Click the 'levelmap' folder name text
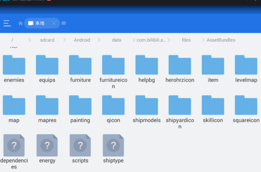The width and height of the screenshot is (261, 172). [x=246, y=80]
